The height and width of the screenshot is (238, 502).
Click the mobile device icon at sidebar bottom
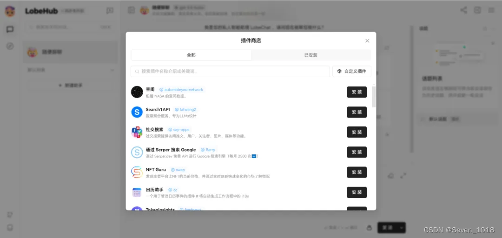coord(10,228)
